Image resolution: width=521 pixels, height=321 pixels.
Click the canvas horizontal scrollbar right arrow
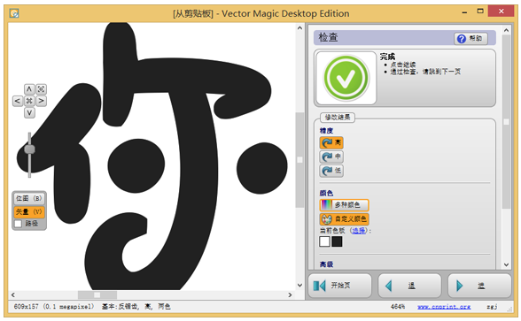point(290,294)
